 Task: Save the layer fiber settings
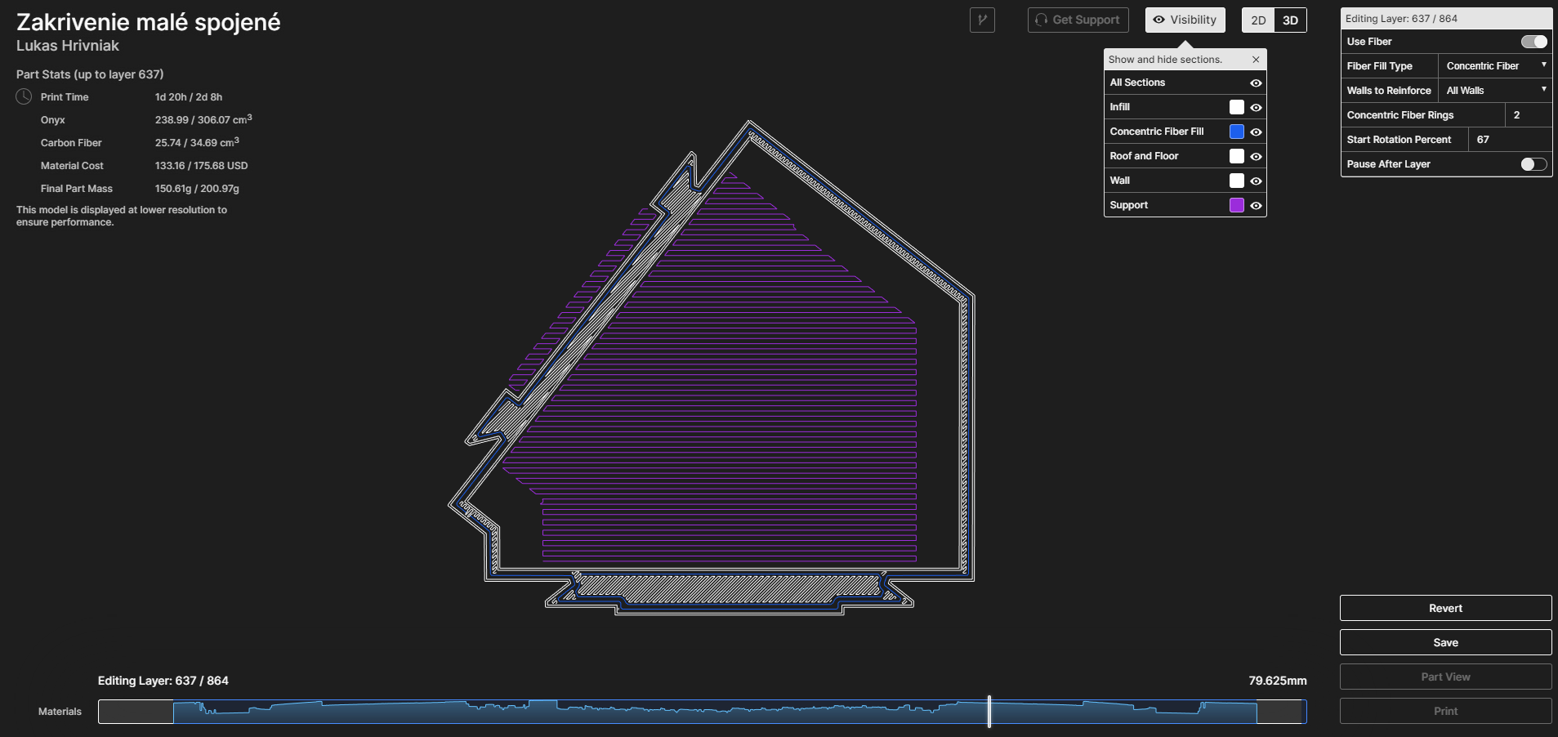pos(1444,642)
